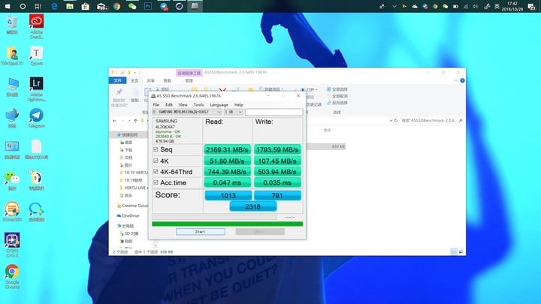This screenshot has width=541, height=304.
Task: Open Recycle Bin desktop icon
Action: click(x=12, y=25)
